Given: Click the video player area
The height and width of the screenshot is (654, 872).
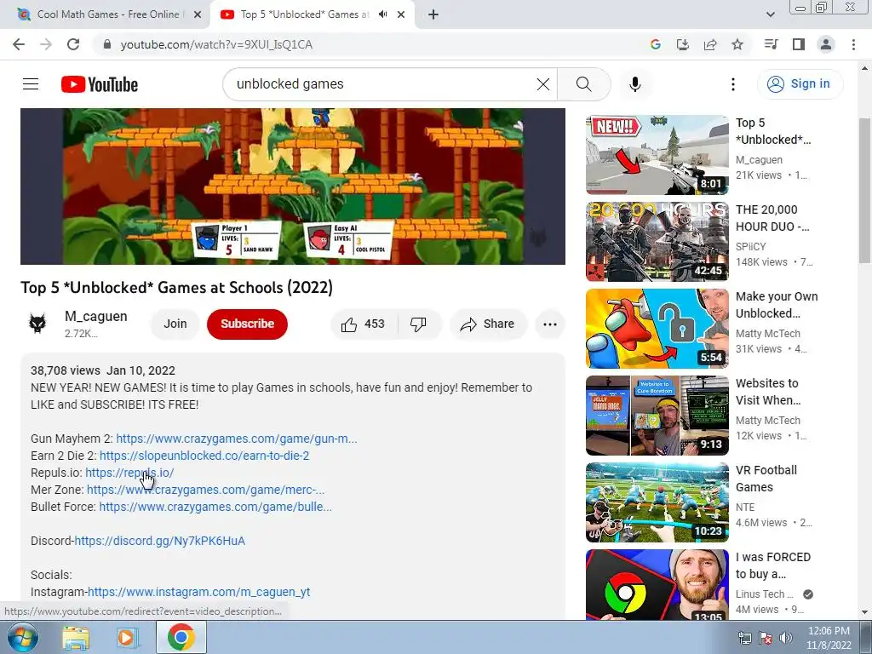Looking at the screenshot, I should (x=293, y=186).
